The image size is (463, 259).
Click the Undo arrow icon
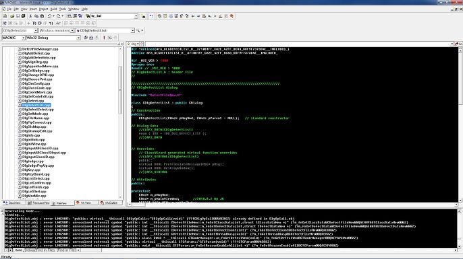pyautogui.click(x=49, y=16)
